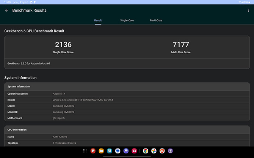Select the Motherboard row label

pyautogui.click(x=15, y=118)
